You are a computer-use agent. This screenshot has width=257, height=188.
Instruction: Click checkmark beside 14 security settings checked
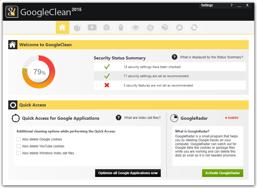pos(107,67)
